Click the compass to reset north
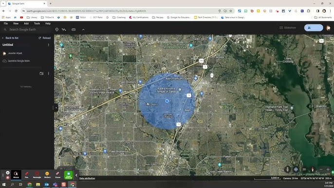 [313, 169]
